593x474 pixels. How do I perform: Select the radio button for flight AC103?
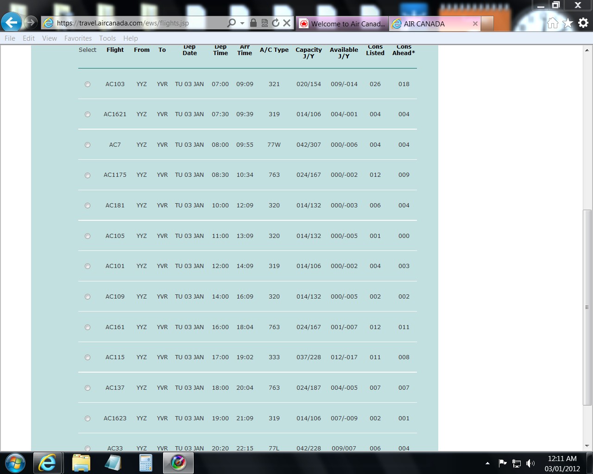coord(88,84)
